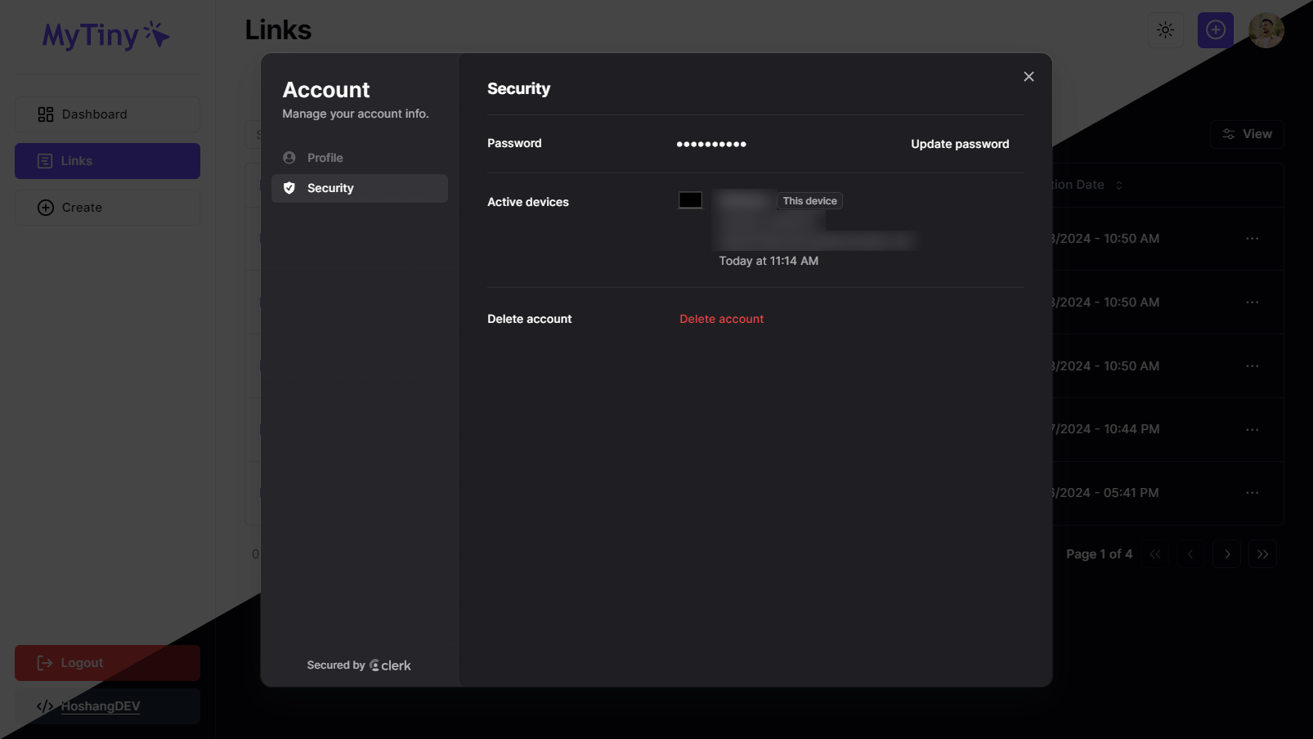
Task: Open quick create with the plus icon top right
Action: coord(1215,29)
